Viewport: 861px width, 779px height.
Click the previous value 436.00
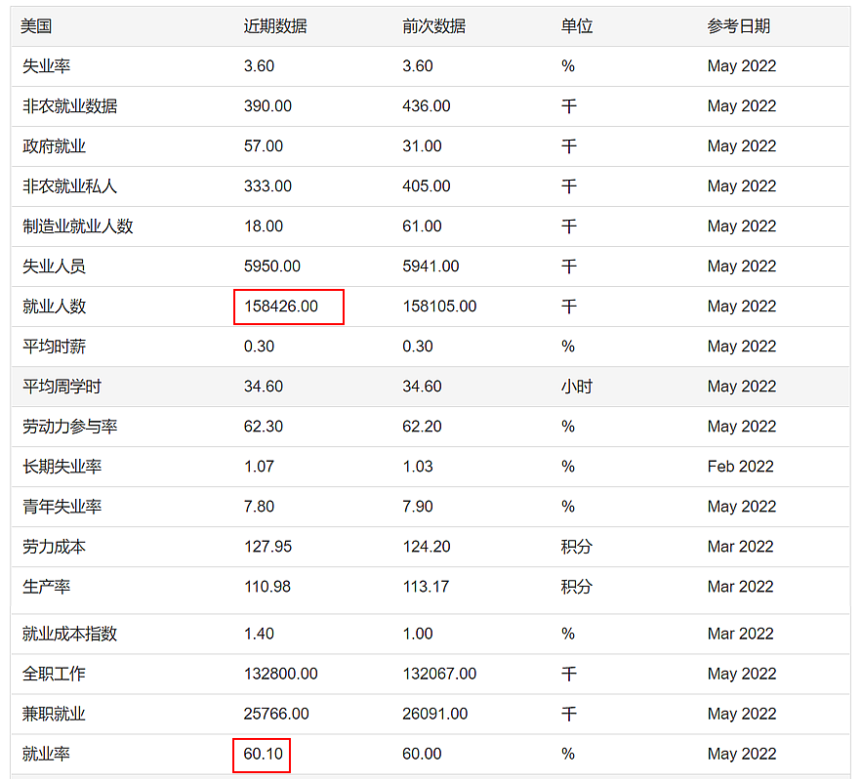pyautogui.click(x=426, y=106)
